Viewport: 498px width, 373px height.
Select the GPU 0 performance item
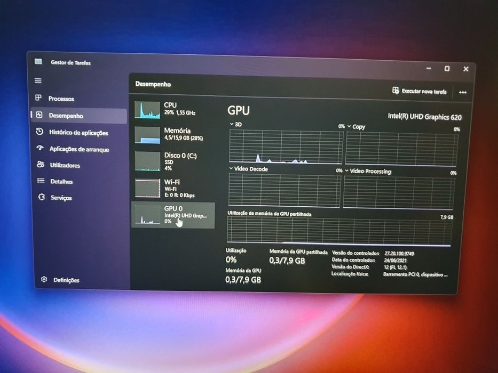tap(173, 215)
